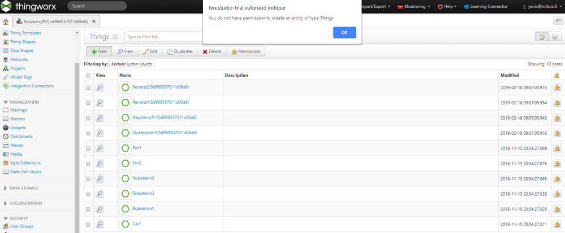Image resolution: width=565 pixels, height=233 pixels.
Task: Check the RaspberryPi1 row checkbox
Action: pyautogui.click(x=88, y=118)
